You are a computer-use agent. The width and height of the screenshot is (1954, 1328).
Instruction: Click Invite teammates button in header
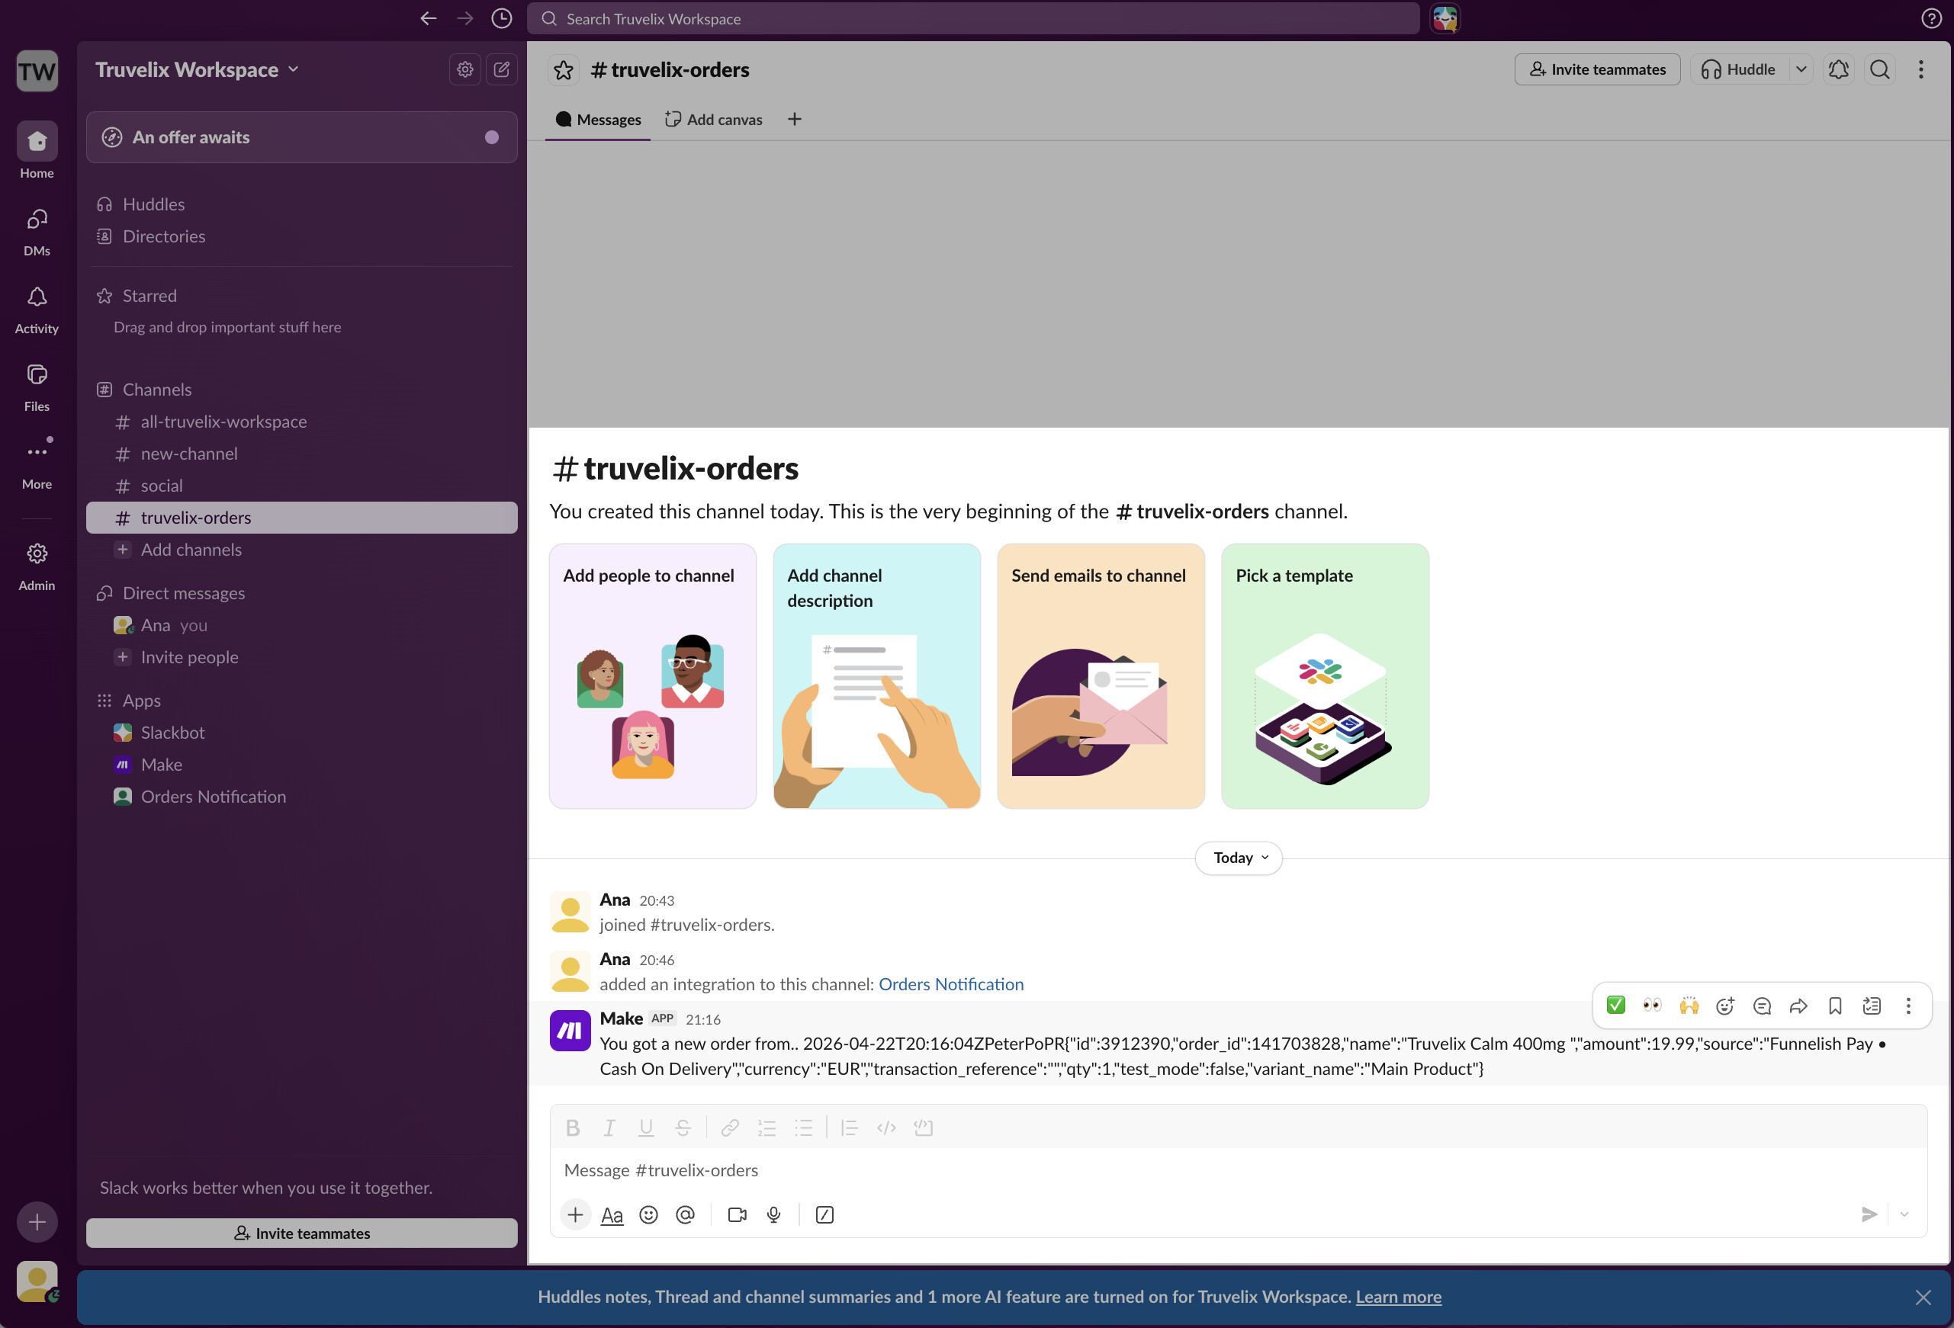click(x=1596, y=70)
